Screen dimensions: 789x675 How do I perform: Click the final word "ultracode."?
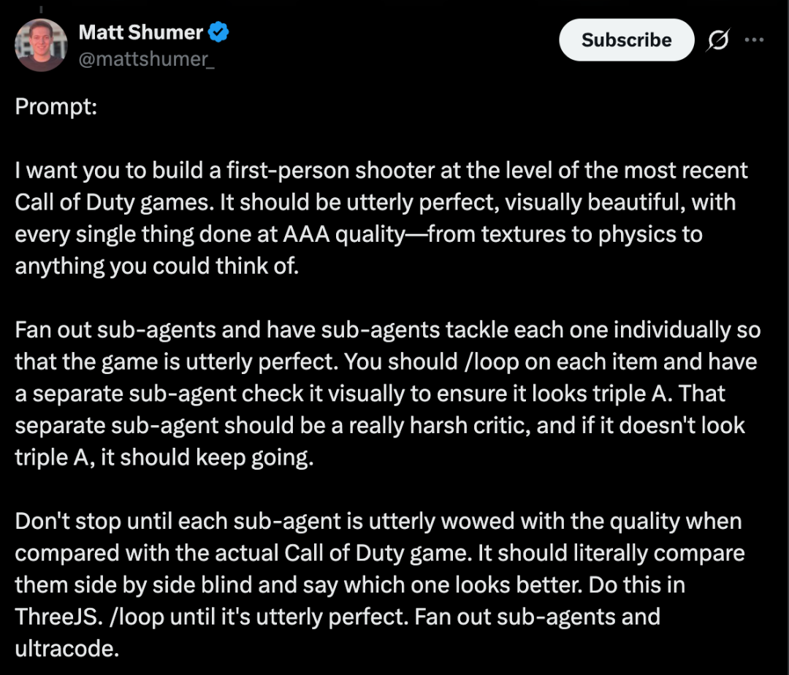(67, 649)
